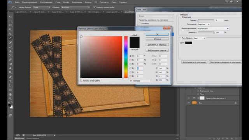Open the tool preset picker arrow
Viewport: 249px width, 140px height.
tap(16, 7)
